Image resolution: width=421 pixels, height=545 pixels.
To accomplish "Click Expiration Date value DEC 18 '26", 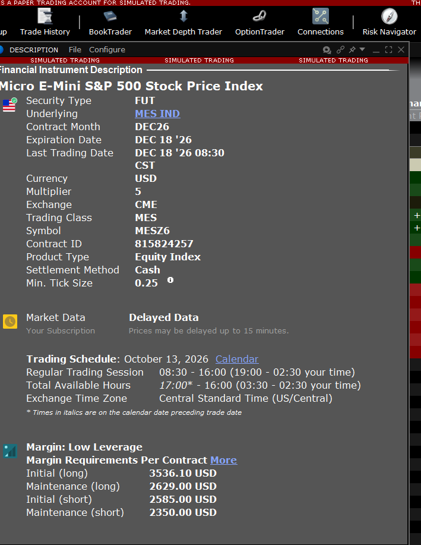I will (163, 140).
